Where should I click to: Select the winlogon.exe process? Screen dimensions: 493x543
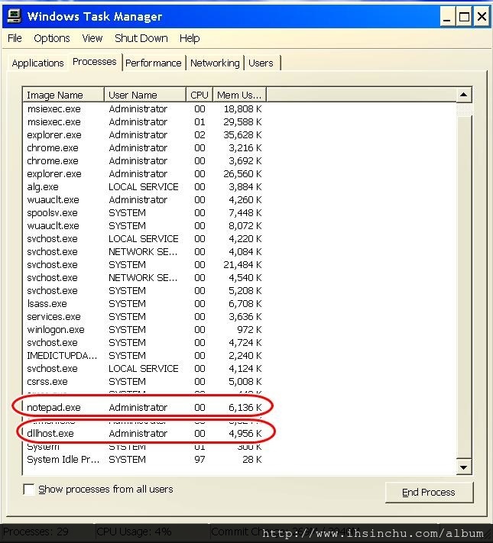[144, 330]
